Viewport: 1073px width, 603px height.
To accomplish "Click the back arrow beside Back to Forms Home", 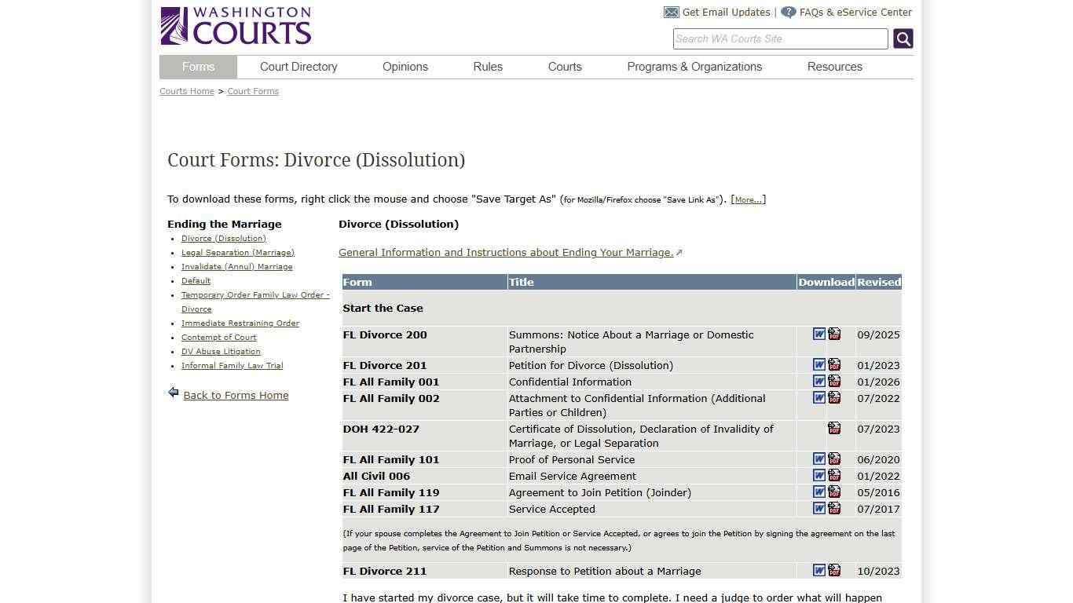I will (173, 393).
